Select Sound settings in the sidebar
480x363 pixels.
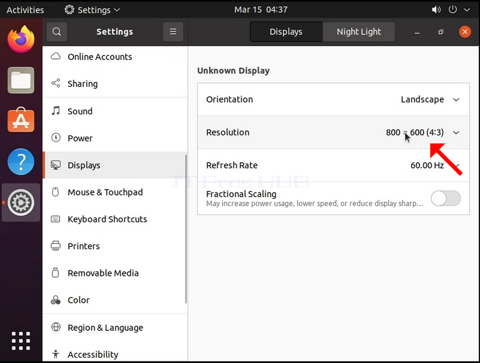click(115, 111)
